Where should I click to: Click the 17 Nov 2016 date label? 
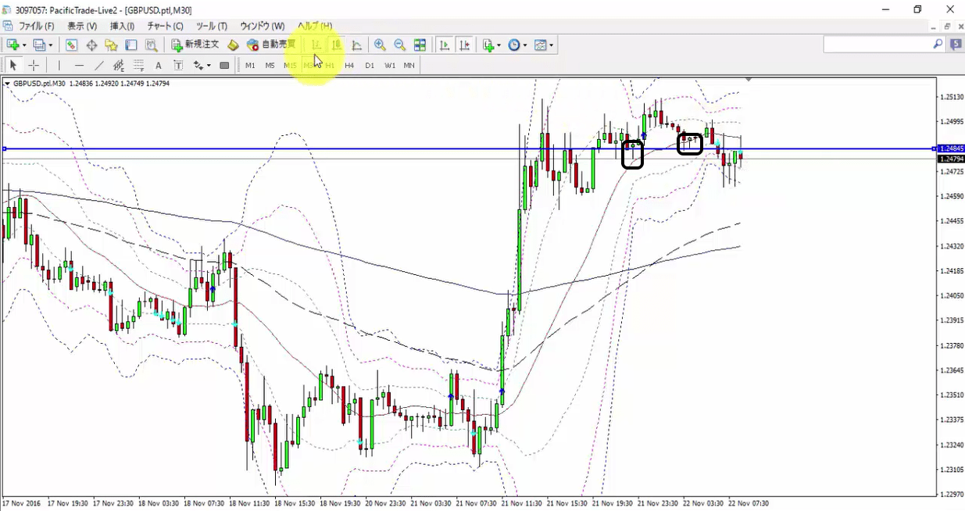[23, 503]
